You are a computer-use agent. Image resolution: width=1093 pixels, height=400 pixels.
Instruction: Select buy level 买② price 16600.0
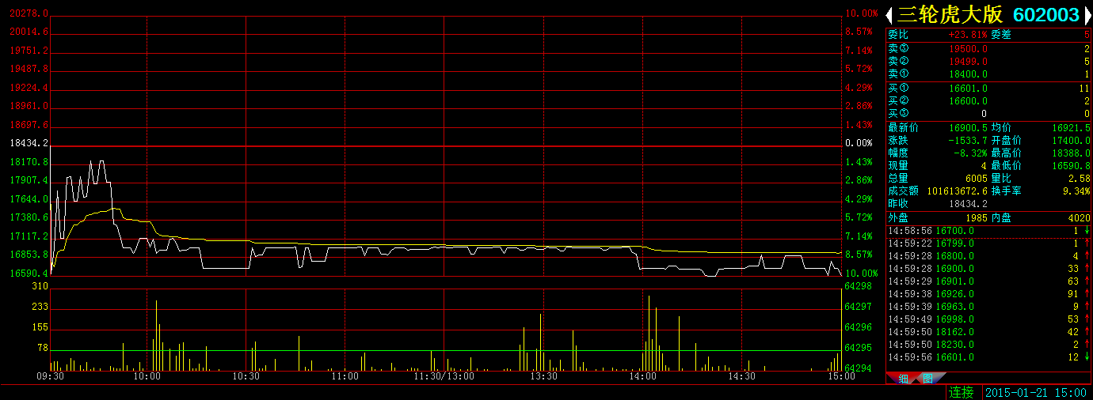click(968, 101)
